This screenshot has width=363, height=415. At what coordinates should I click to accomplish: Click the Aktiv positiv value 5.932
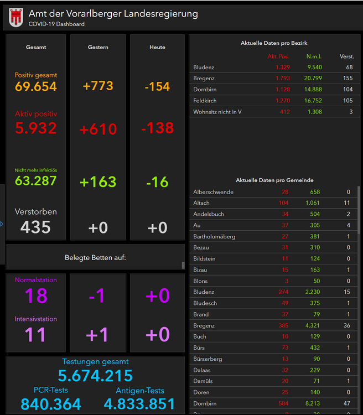click(36, 128)
